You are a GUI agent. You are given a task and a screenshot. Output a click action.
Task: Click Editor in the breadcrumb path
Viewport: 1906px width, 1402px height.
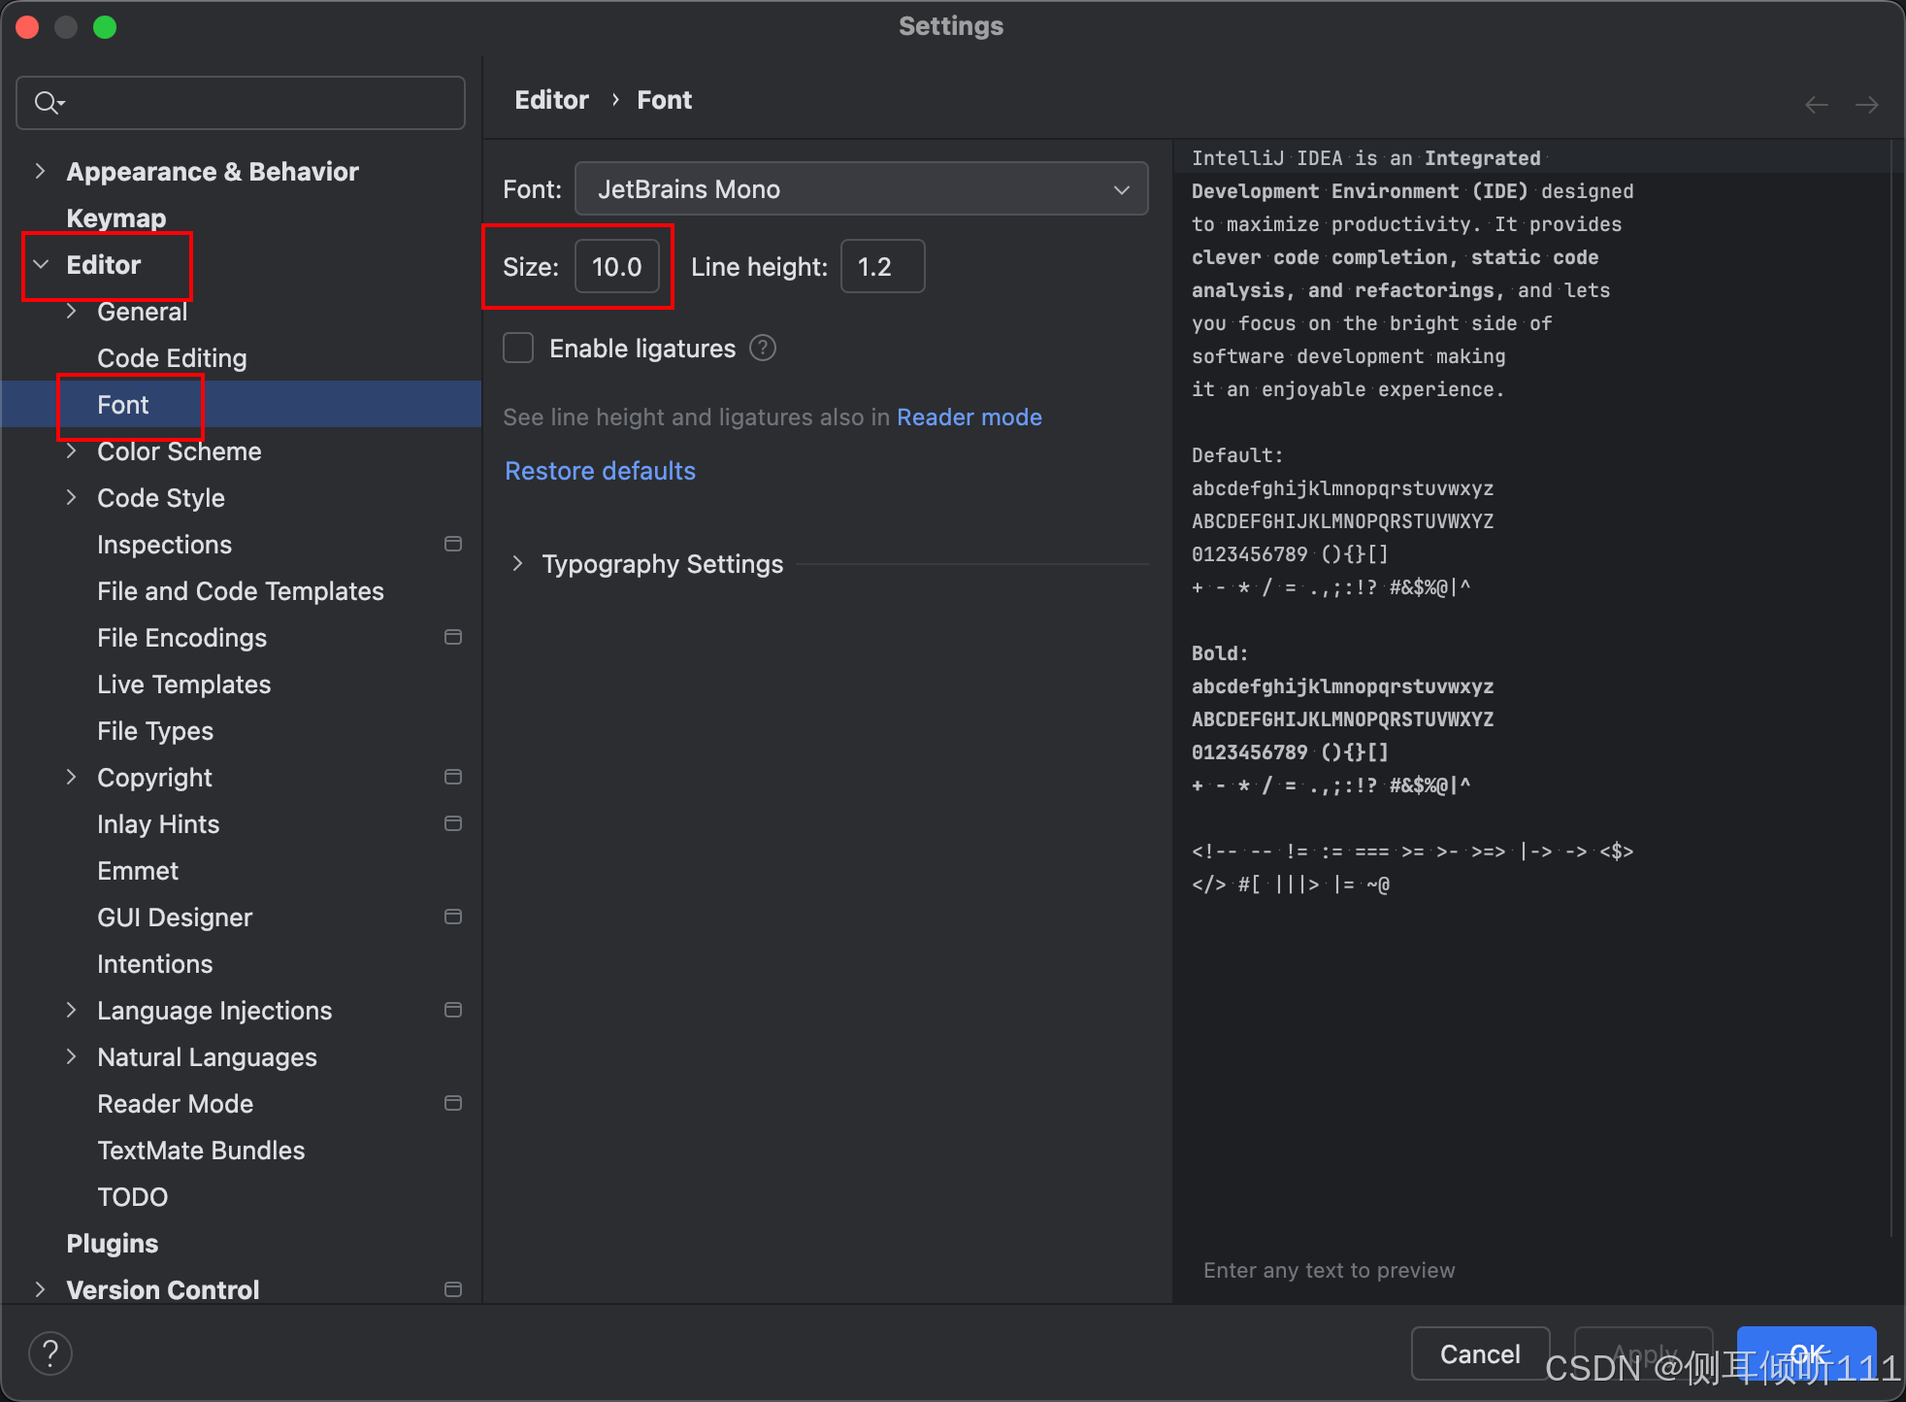[x=551, y=99]
